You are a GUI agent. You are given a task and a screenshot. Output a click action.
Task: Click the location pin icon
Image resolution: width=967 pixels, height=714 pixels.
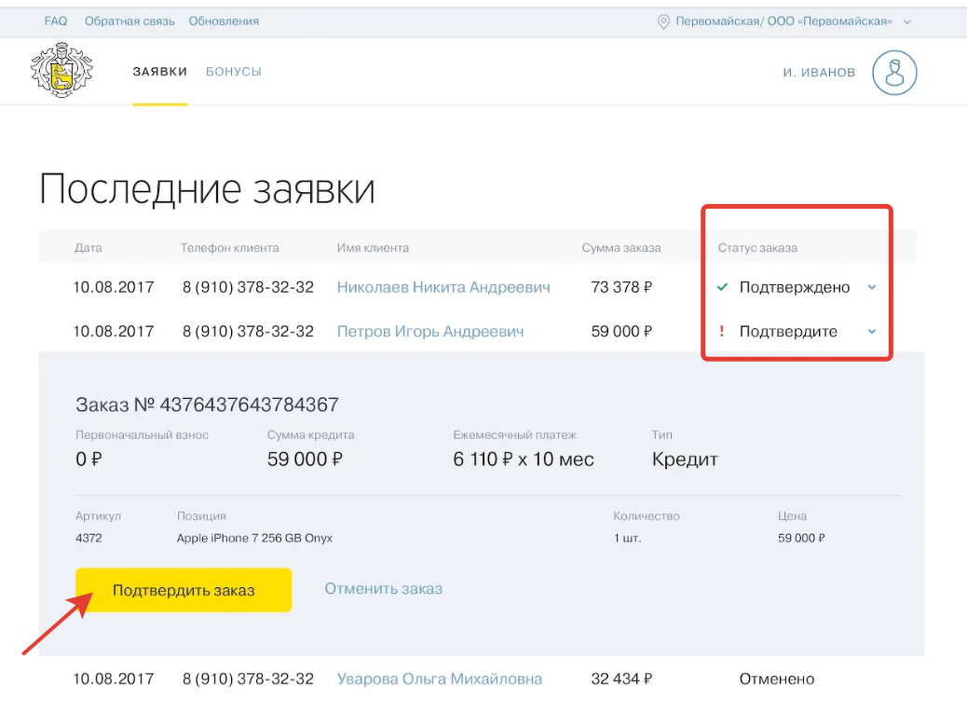[x=663, y=21]
